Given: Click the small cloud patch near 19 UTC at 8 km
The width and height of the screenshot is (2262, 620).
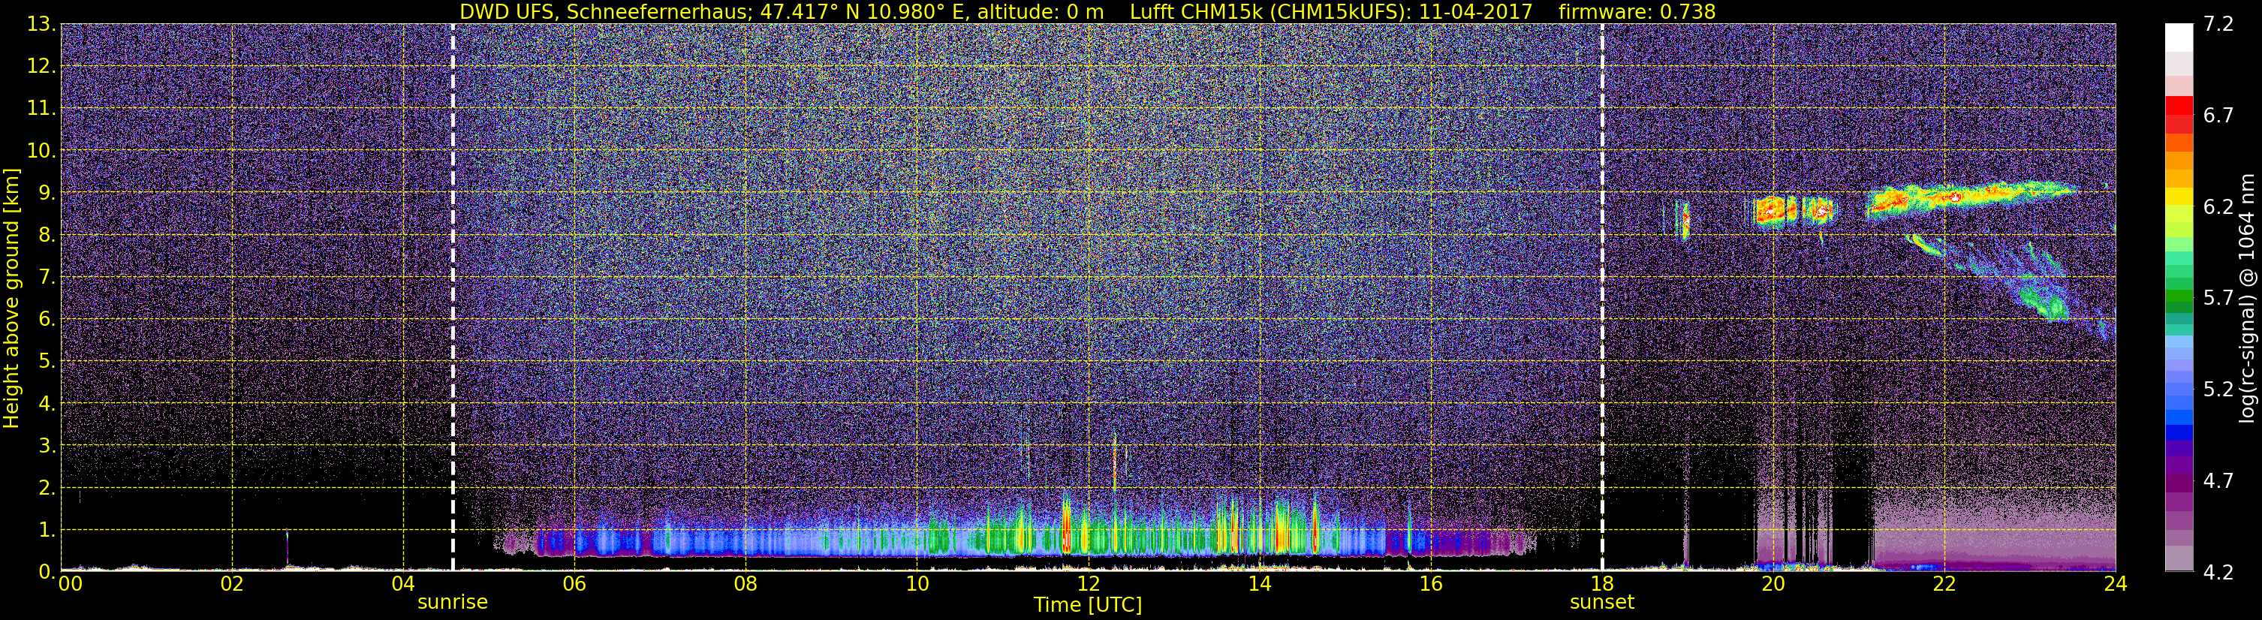Looking at the screenshot, I should click(x=1683, y=219).
